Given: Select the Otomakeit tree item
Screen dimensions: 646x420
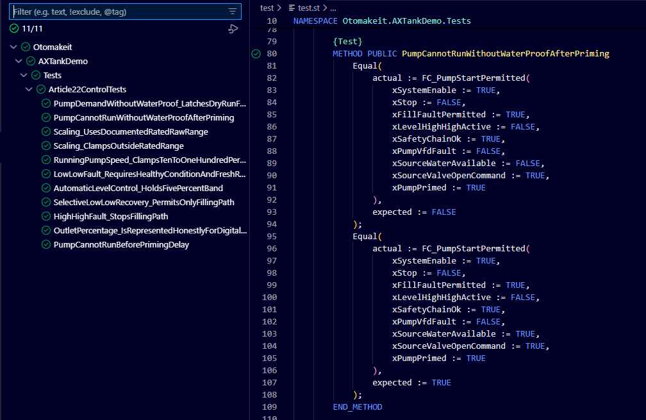Looking at the screenshot, I should click(53, 47).
